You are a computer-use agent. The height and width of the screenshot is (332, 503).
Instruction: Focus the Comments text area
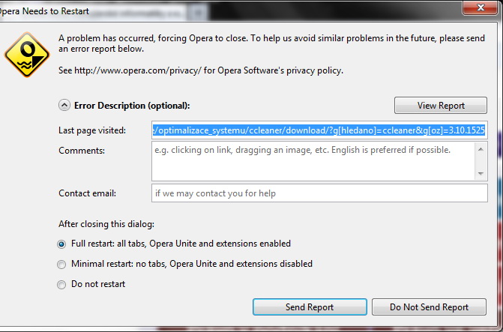tap(313, 160)
